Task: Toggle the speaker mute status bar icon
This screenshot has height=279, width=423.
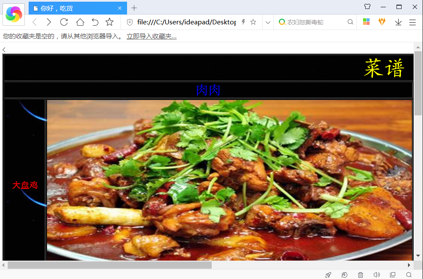Action: (377, 275)
